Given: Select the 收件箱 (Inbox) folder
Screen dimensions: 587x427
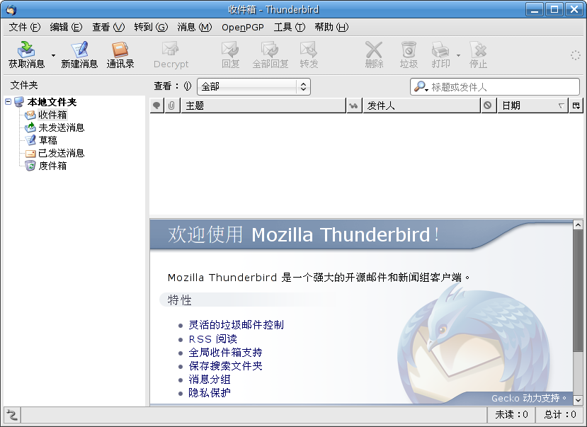Looking at the screenshot, I should point(52,115).
